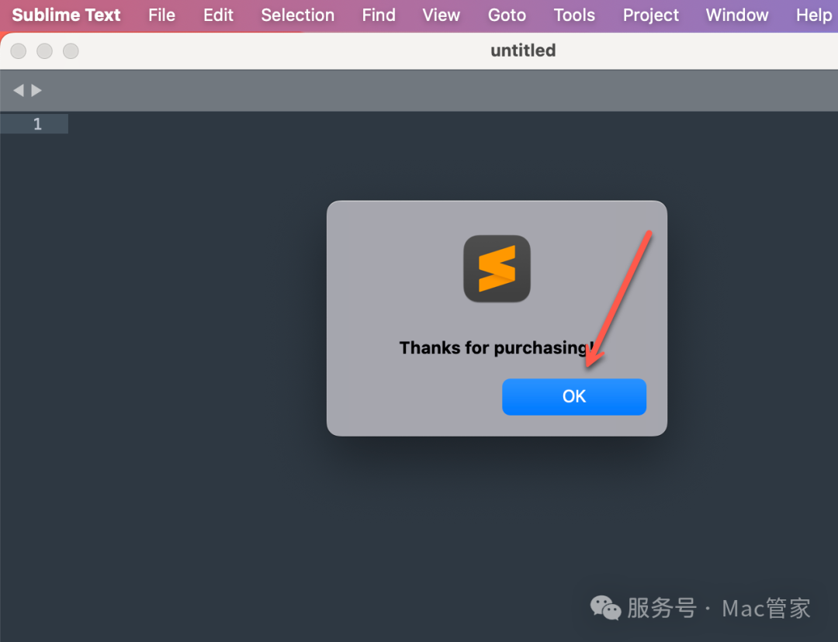Click the left tab navigation arrow
This screenshot has width=838, height=642.
[19, 91]
